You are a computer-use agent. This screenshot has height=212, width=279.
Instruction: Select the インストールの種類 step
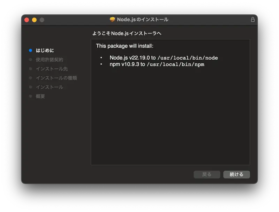pos(56,78)
